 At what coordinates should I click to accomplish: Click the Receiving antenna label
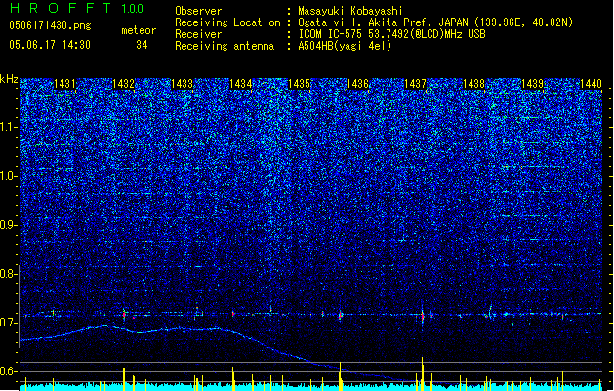pos(225,46)
